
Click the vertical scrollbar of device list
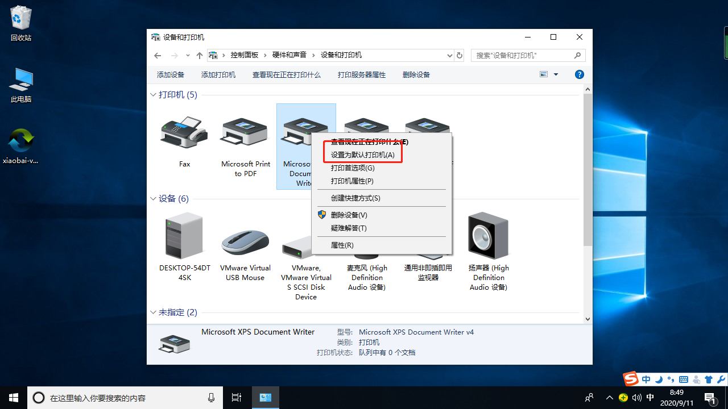pos(588,170)
